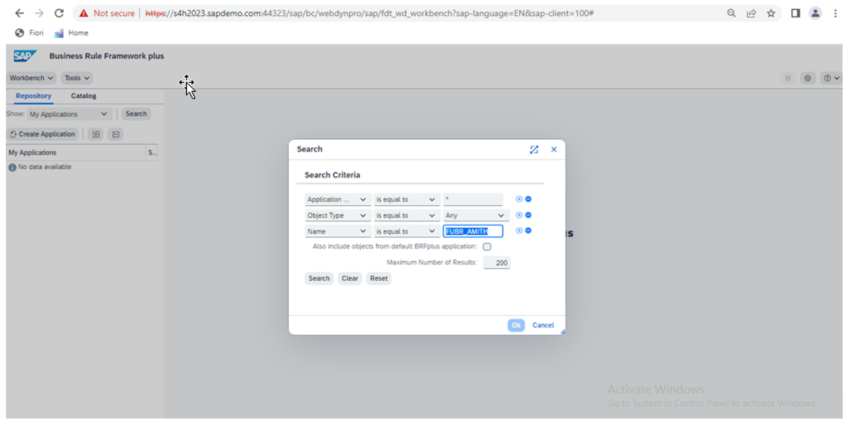Expand the Name field selector dropdown
The height and width of the screenshot is (423, 853).
point(338,232)
